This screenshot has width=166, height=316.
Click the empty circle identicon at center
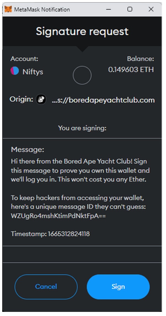[82, 75]
